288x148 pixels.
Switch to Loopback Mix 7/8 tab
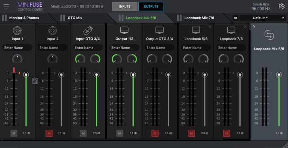coord(199,18)
